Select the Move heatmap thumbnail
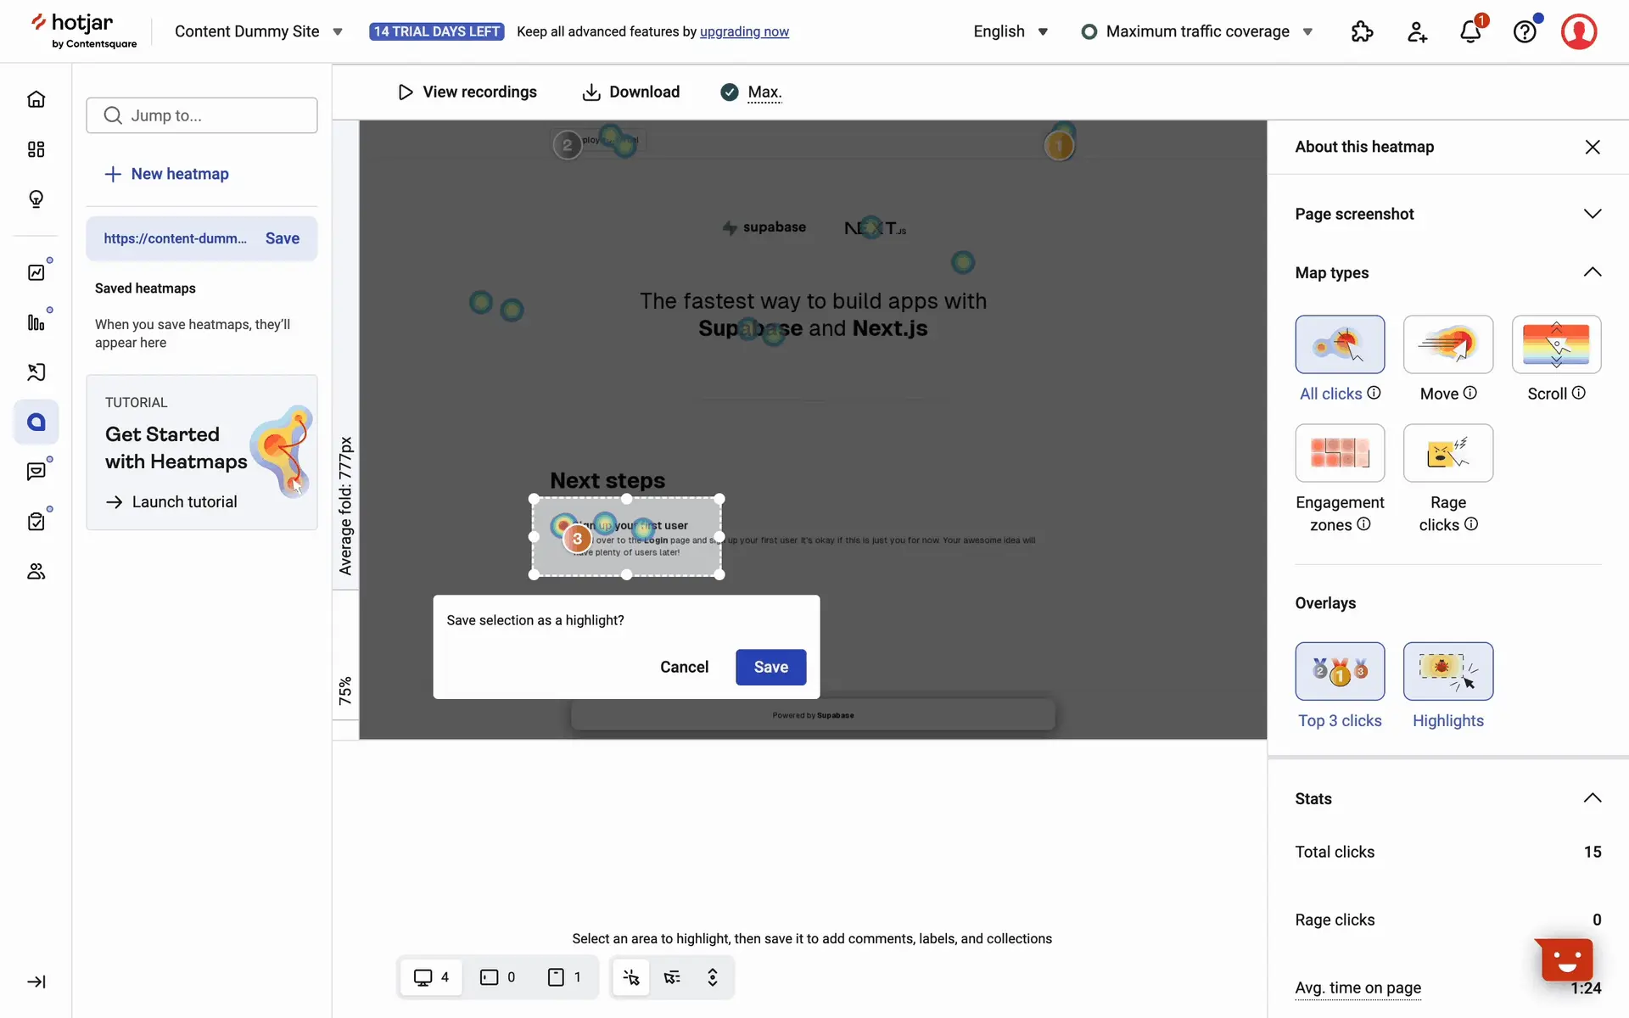 [x=1447, y=344]
